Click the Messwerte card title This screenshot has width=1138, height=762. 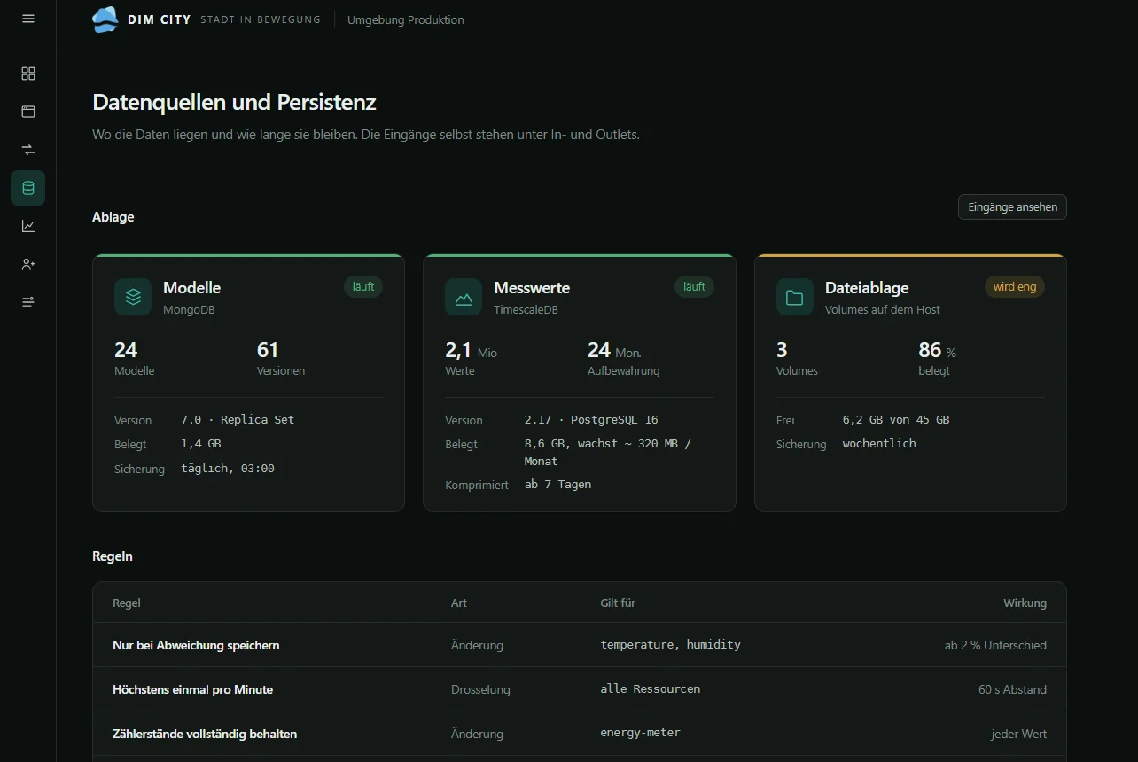coord(532,288)
